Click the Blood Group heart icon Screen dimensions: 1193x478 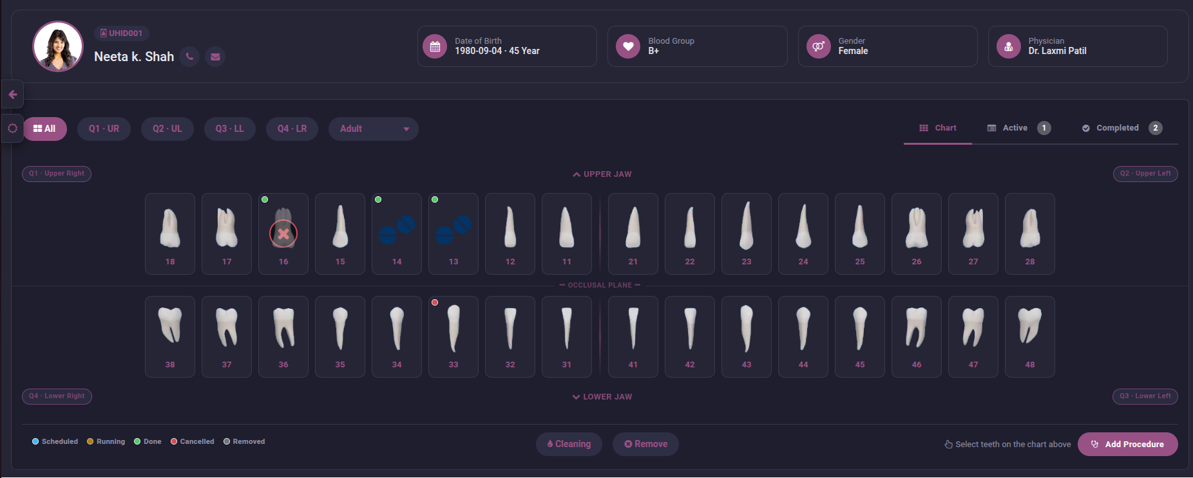(x=628, y=46)
